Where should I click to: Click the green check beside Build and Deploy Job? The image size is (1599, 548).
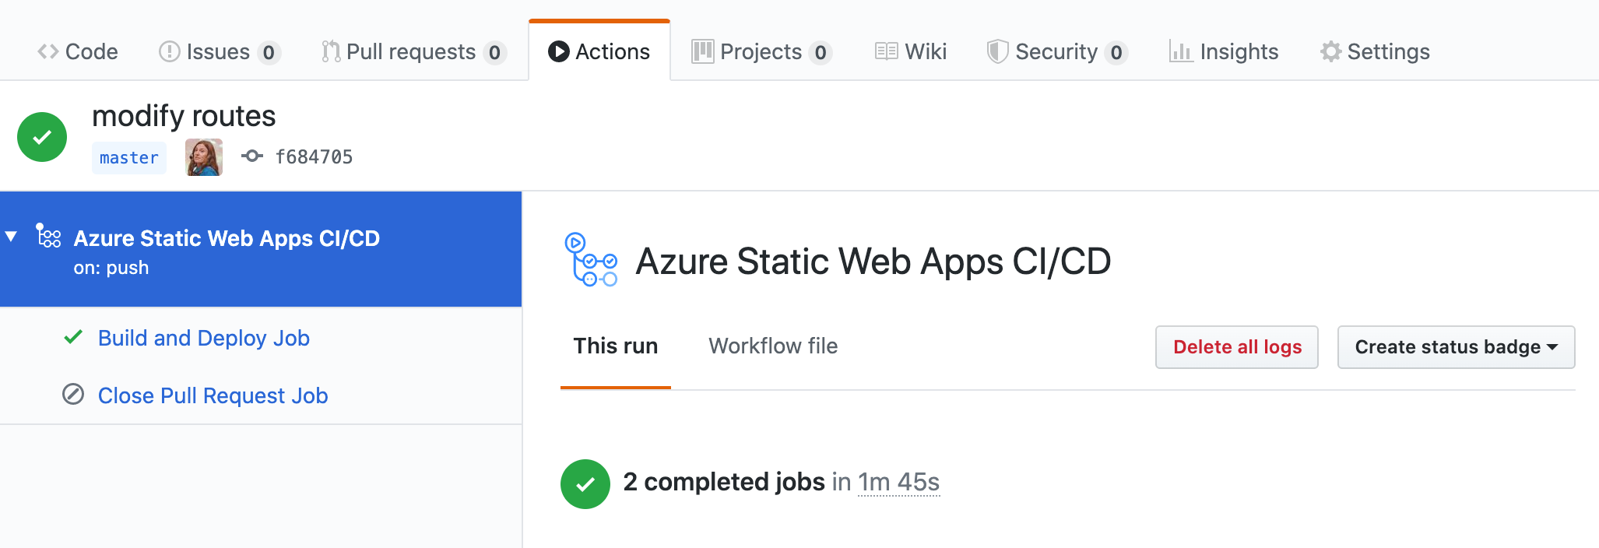click(x=73, y=337)
